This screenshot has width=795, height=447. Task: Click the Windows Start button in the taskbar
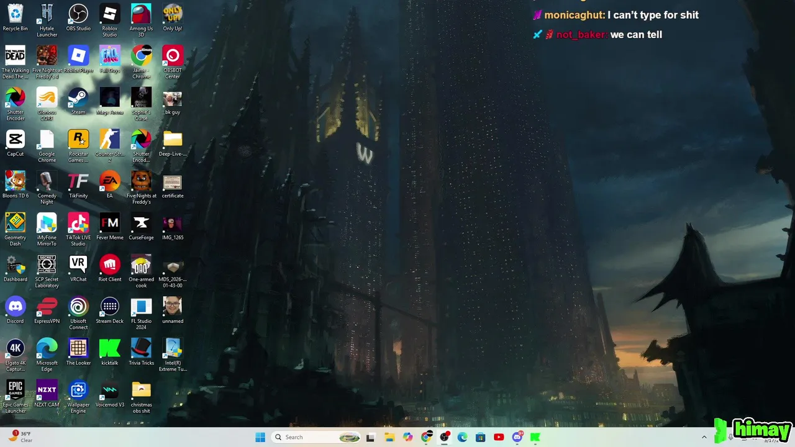(x=260, y=437)
